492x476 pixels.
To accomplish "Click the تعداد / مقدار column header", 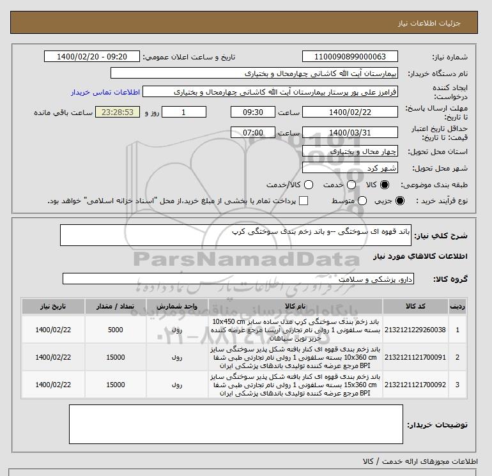I will click(116, 306).
